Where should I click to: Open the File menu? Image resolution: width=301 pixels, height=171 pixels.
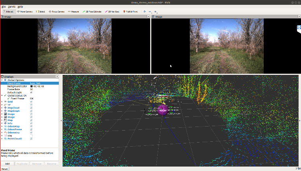[4, 7]
